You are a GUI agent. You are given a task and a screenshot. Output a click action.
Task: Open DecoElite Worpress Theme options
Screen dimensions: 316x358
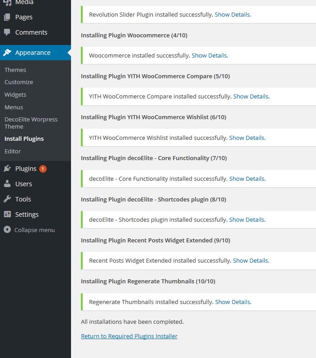pyautogui.click(x=31, y=123)
